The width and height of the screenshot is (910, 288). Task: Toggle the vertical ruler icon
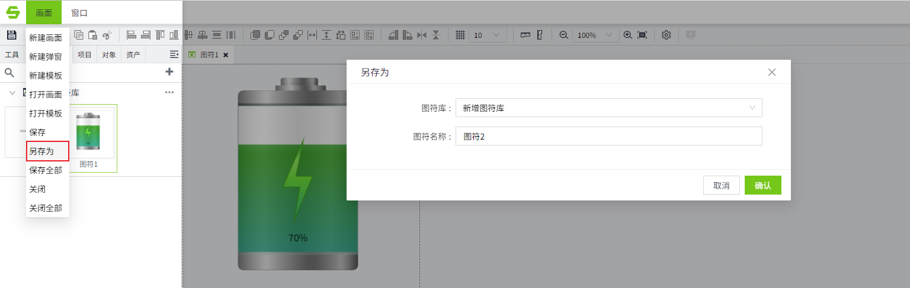coord(540,35)
